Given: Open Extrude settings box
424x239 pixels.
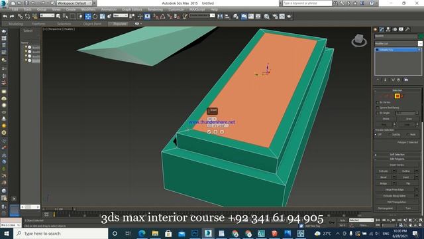Looking at the screenshot, I should tap(394, 171).
